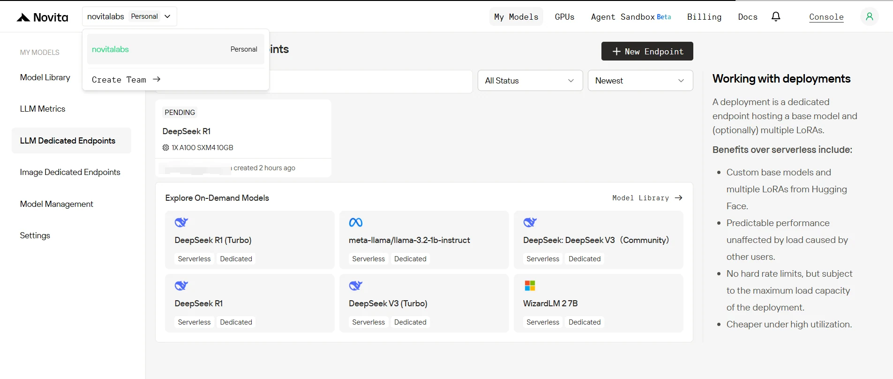Collapse the novitalabs workspace switcher
893x379 pixels.
129,16
